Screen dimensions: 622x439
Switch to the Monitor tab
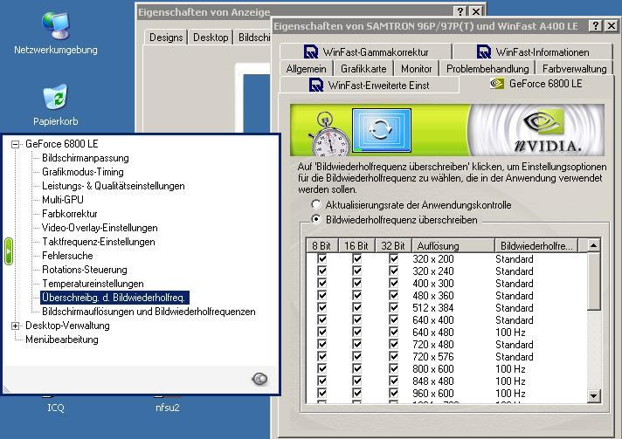click(416, 69)
